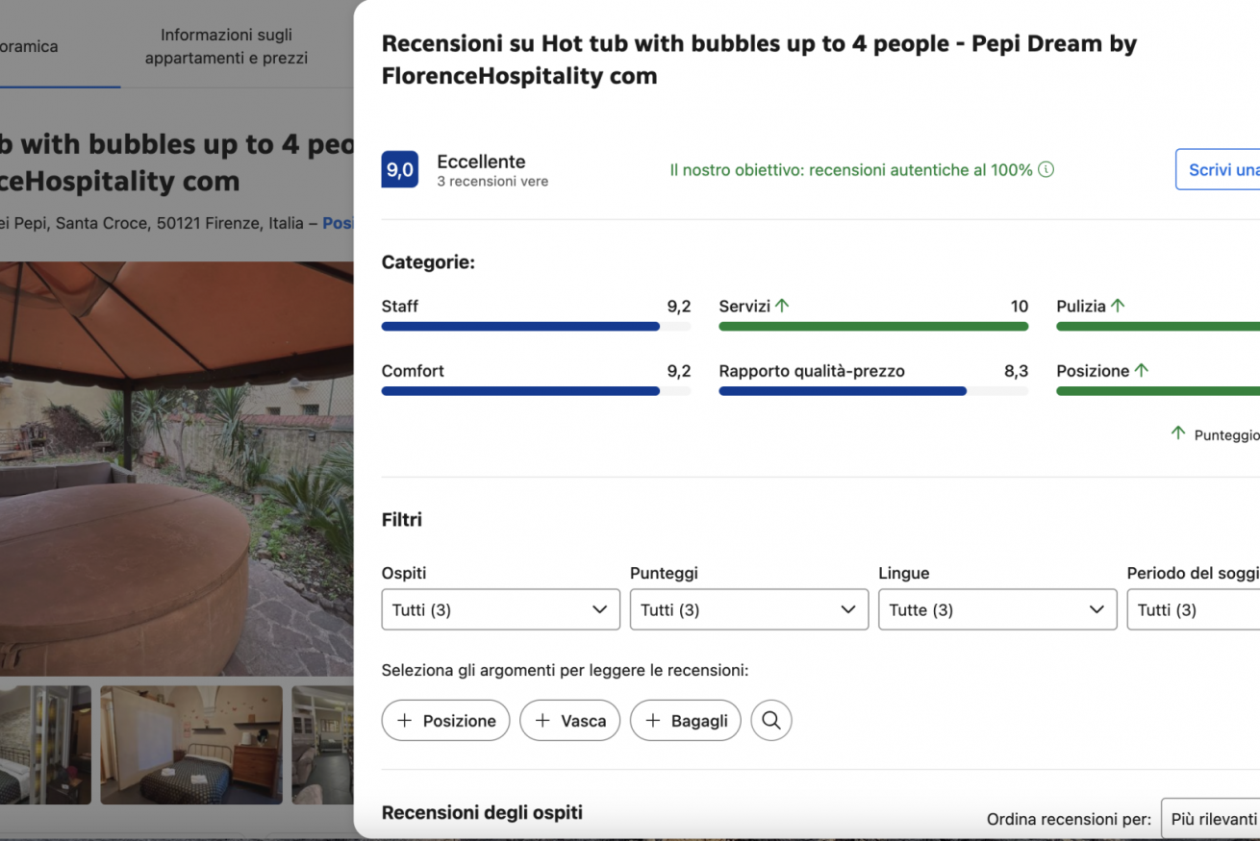
Task: Click the green arrow next to Servizi
Action: coord(782,306)
